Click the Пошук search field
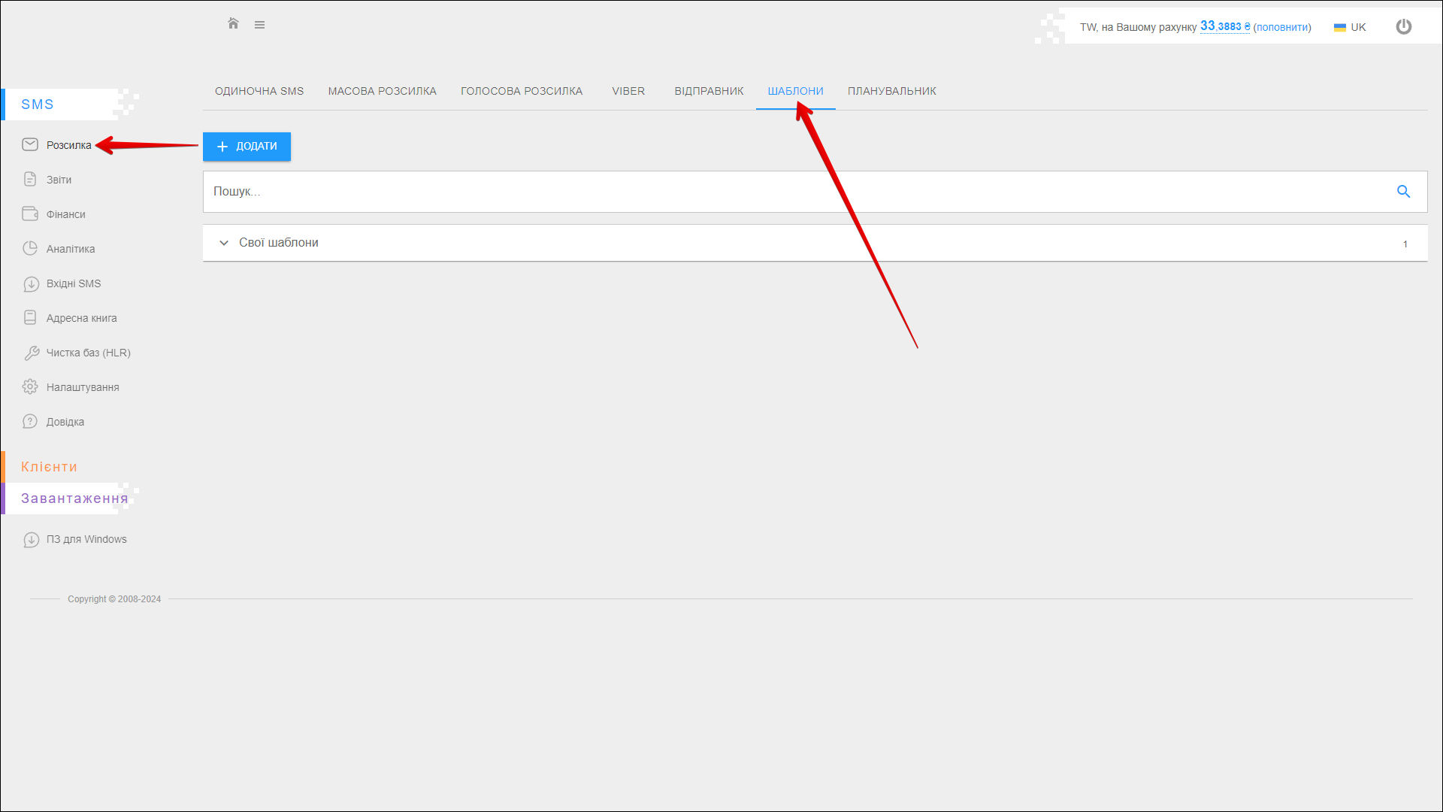This screenshot has width=1443, height=812. click(797, 192)
